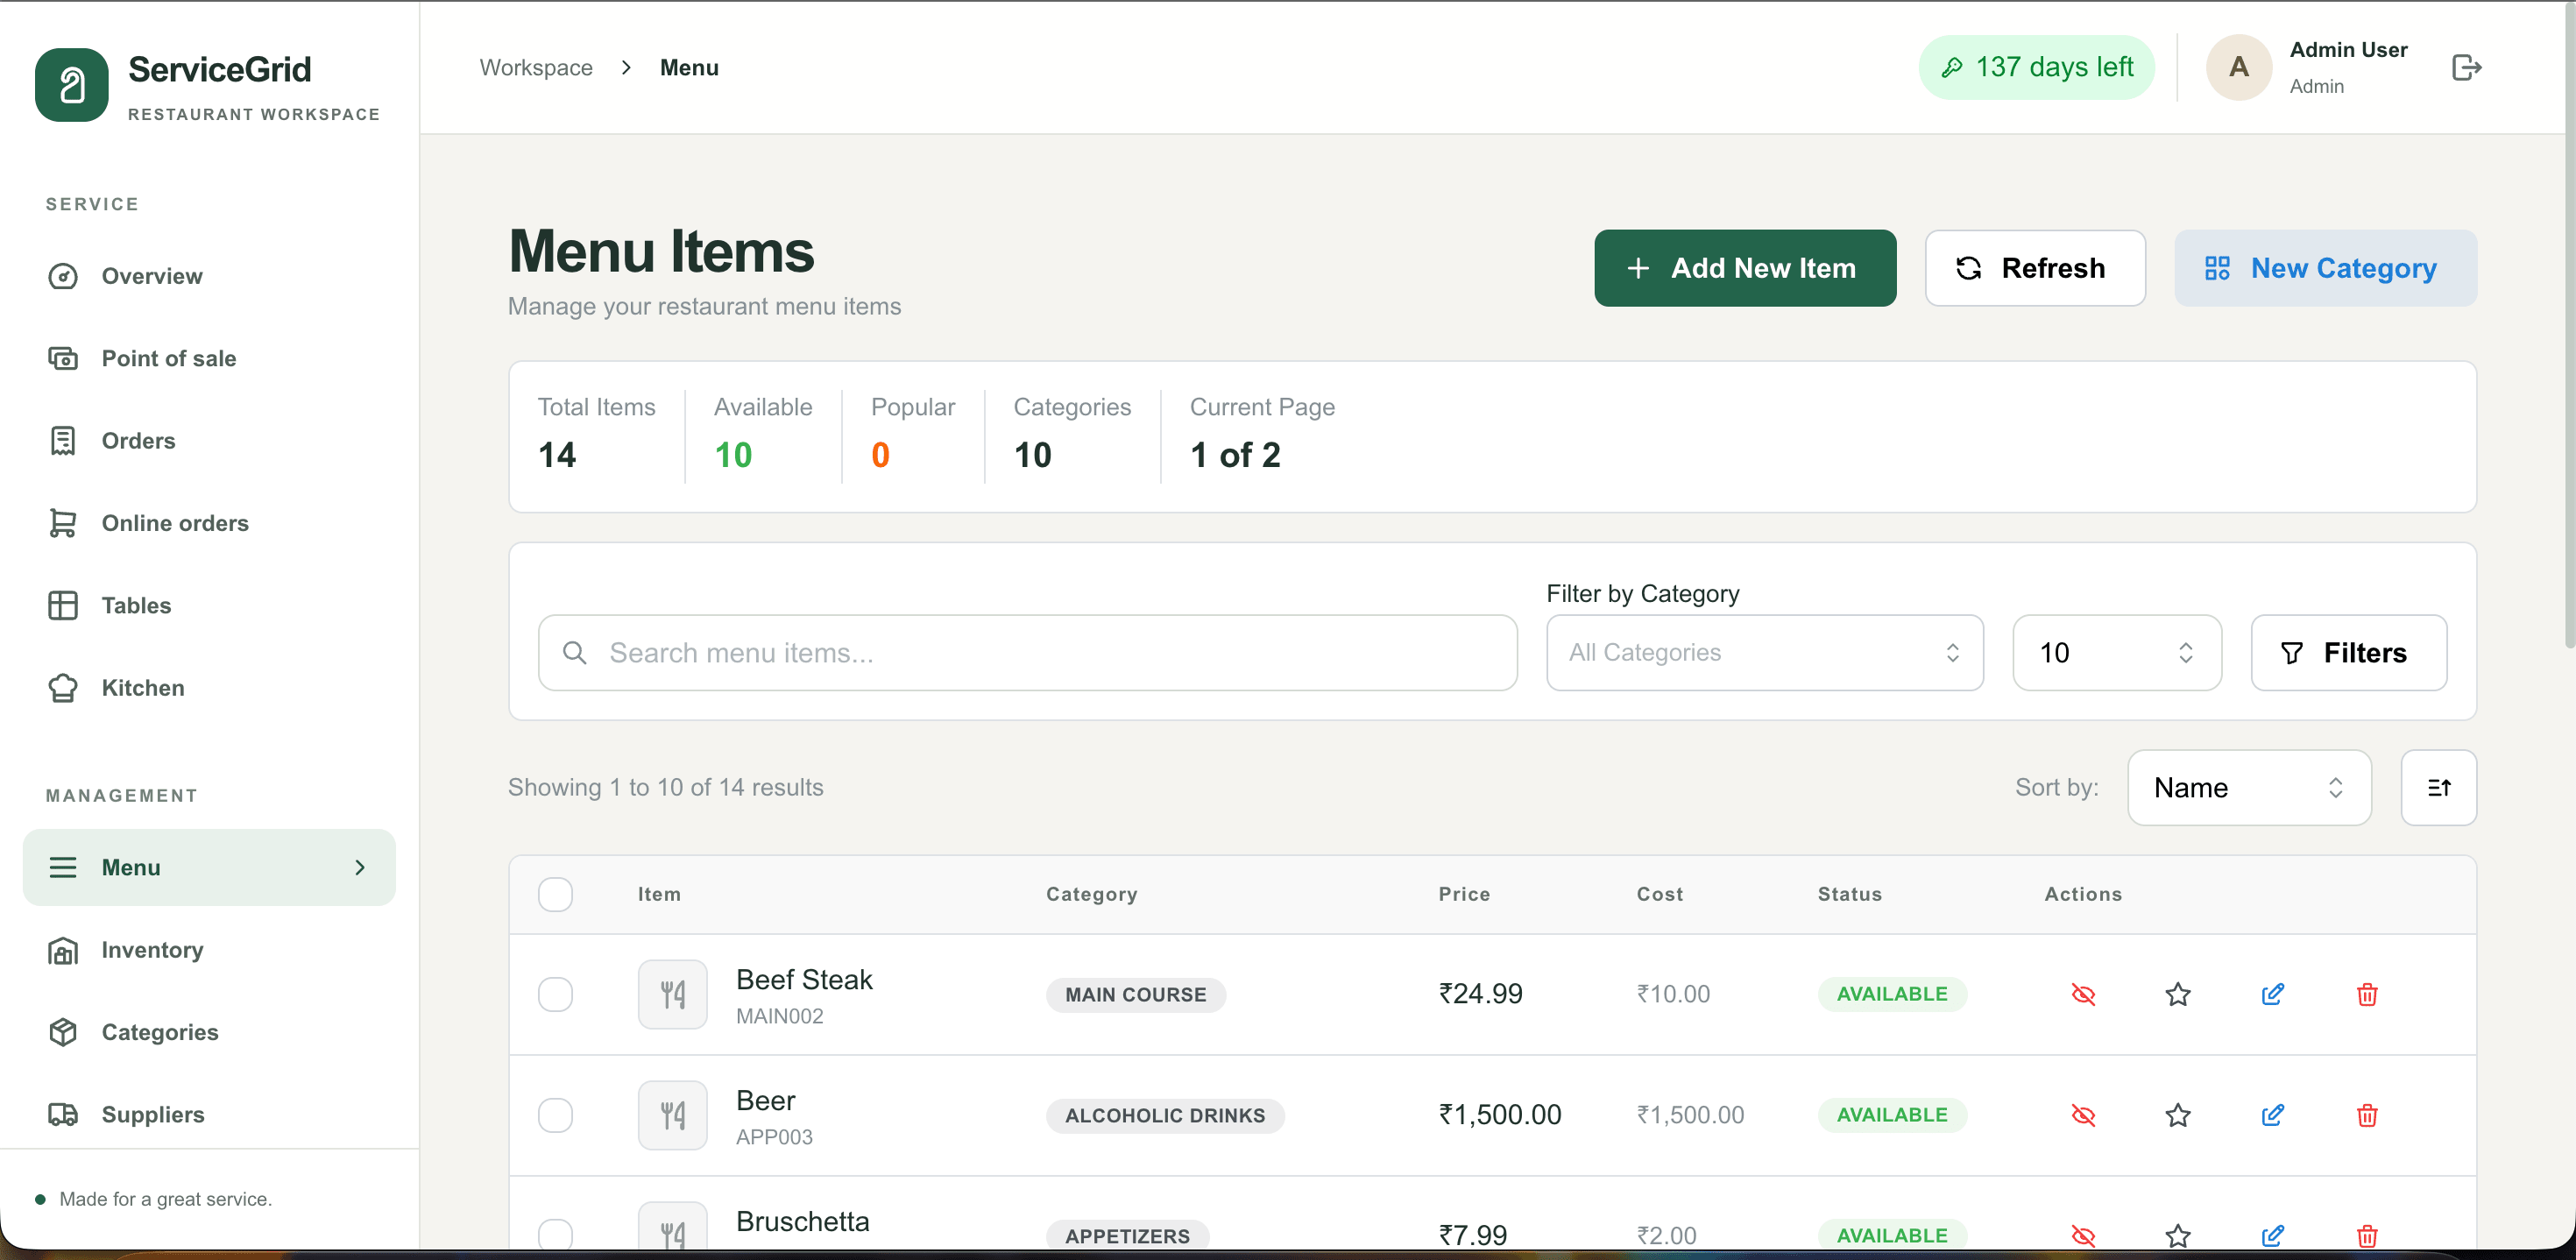Click the Beef Steak utensils thumbnail

click(673, 994)
